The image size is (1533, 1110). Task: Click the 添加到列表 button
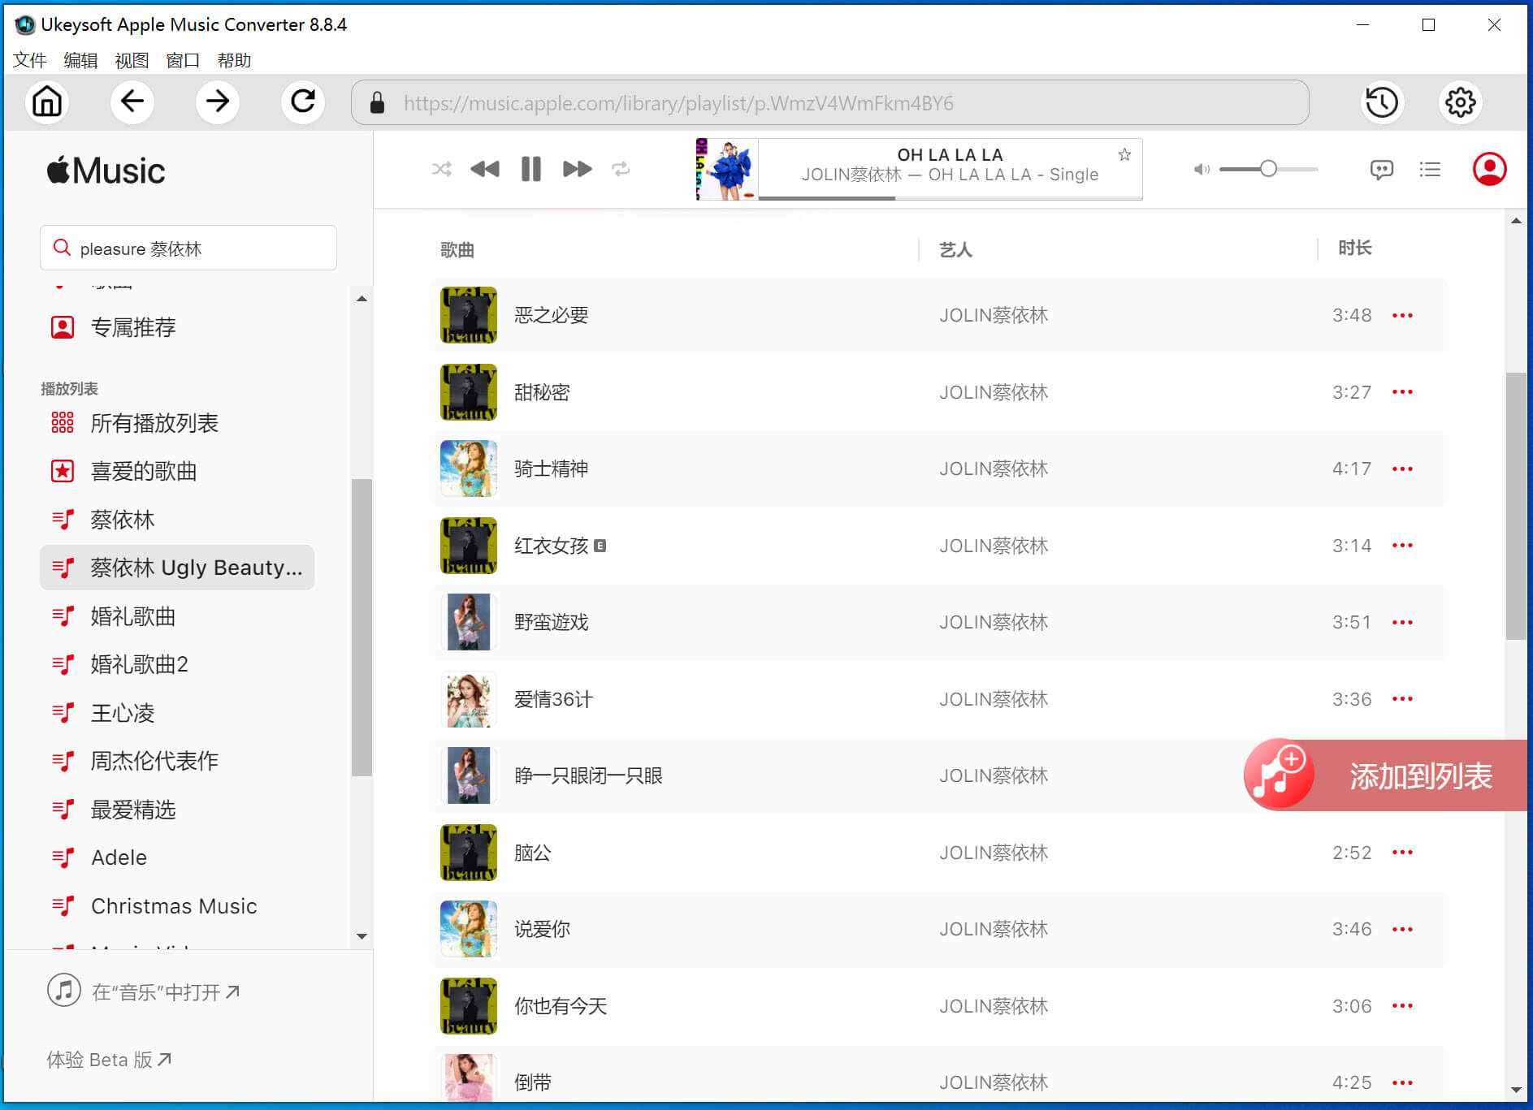point(1385,775)
